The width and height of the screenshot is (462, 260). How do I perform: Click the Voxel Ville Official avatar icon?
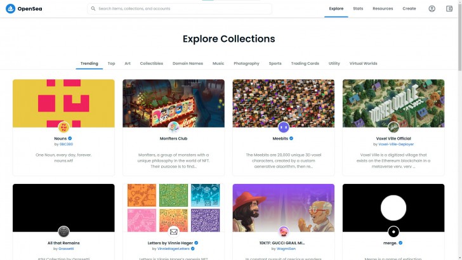[x=393, y=127]
